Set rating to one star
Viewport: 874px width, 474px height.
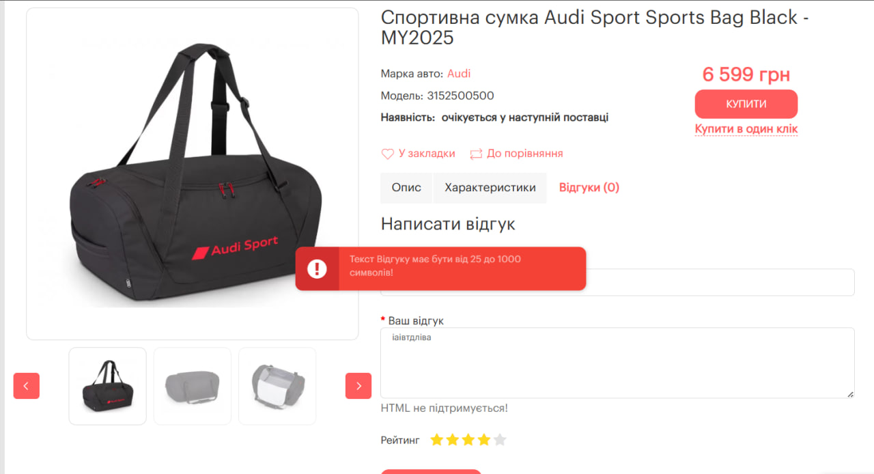click(x=437, y=440)
